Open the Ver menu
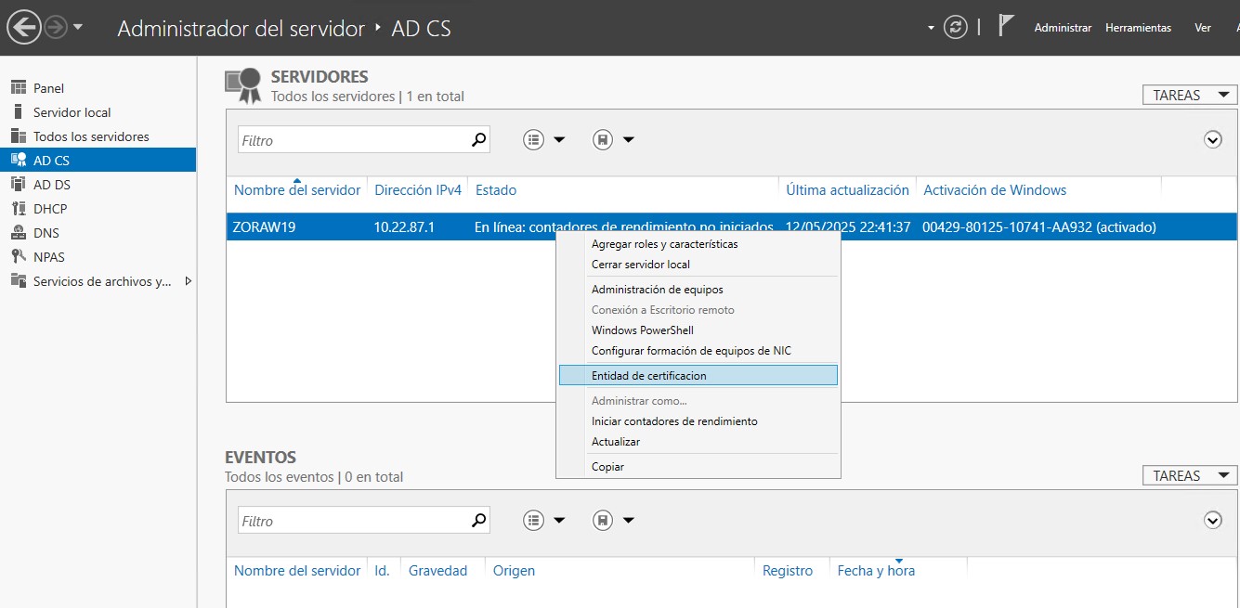The width and height of the screenshot is (1240, 608). tap(1203, 28)
